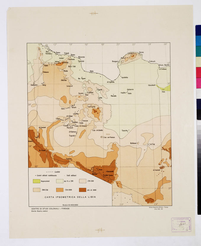Click the registration cross mark at bottom
Viewport: 201px width, 246px height.
pos(100,230)
